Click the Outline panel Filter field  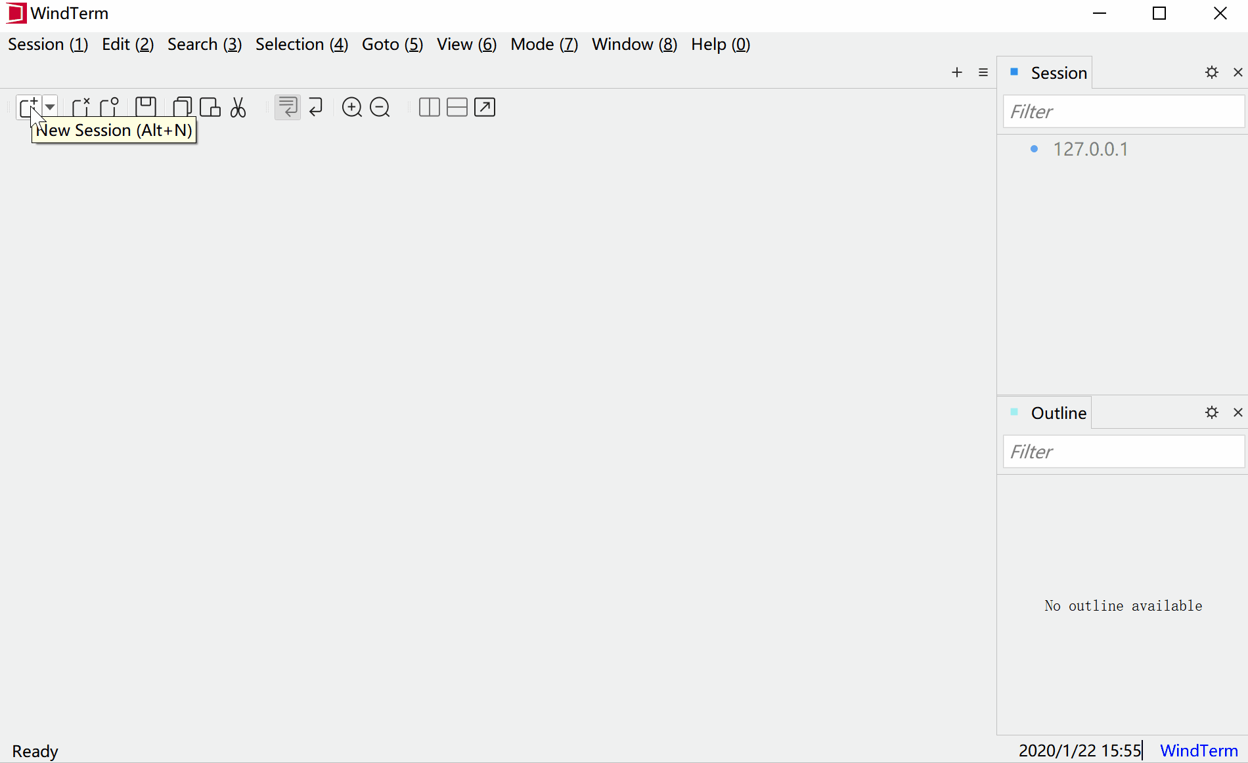1123,452
